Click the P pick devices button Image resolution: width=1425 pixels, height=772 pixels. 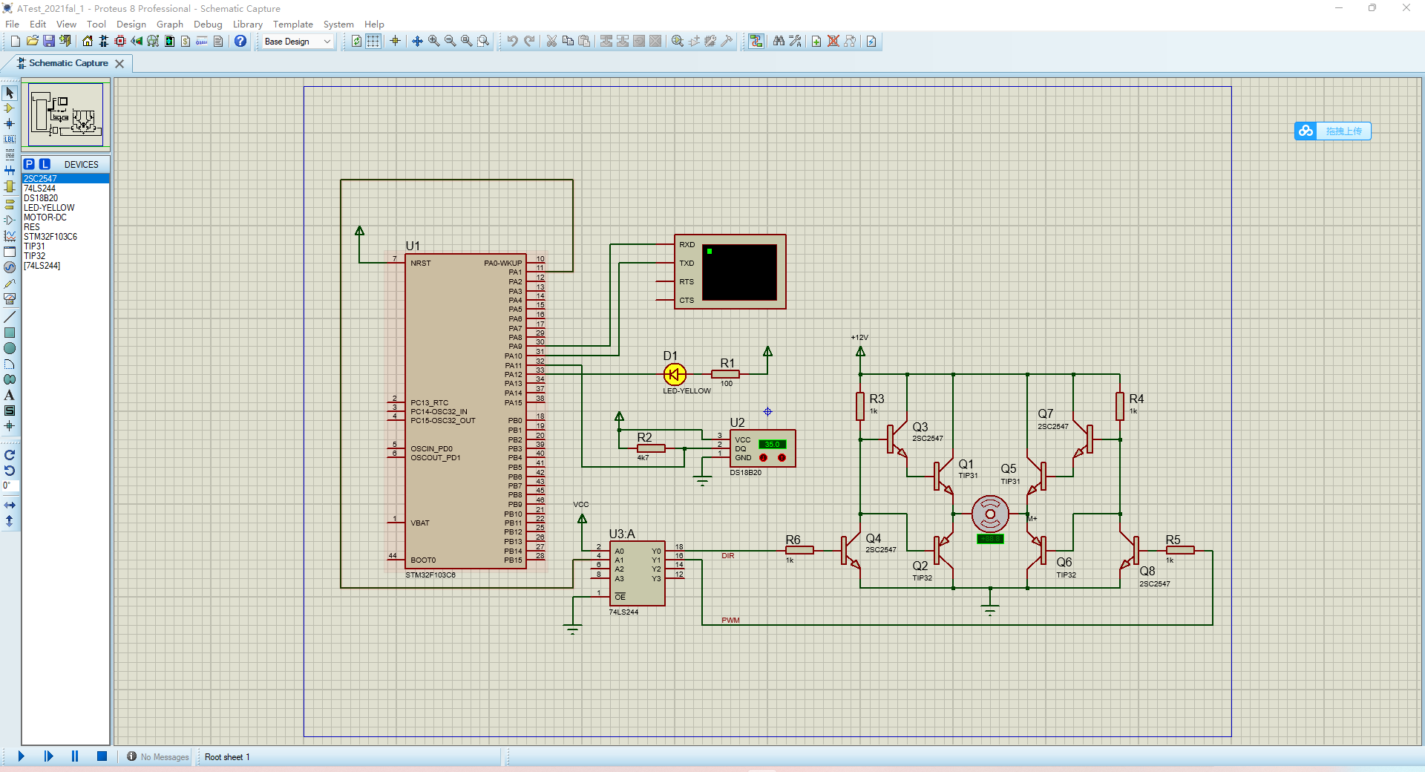pos(29,164)
